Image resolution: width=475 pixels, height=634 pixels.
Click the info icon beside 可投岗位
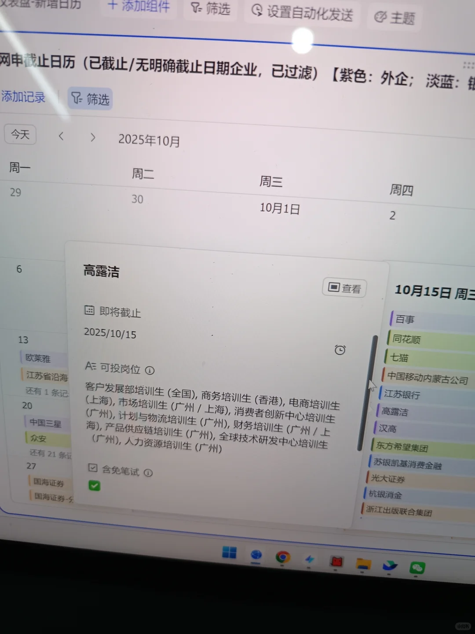coord(150,370)
